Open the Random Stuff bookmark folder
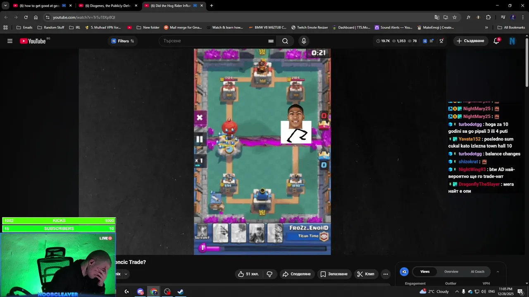Screen dimensions: 529x297 (50, 28)
